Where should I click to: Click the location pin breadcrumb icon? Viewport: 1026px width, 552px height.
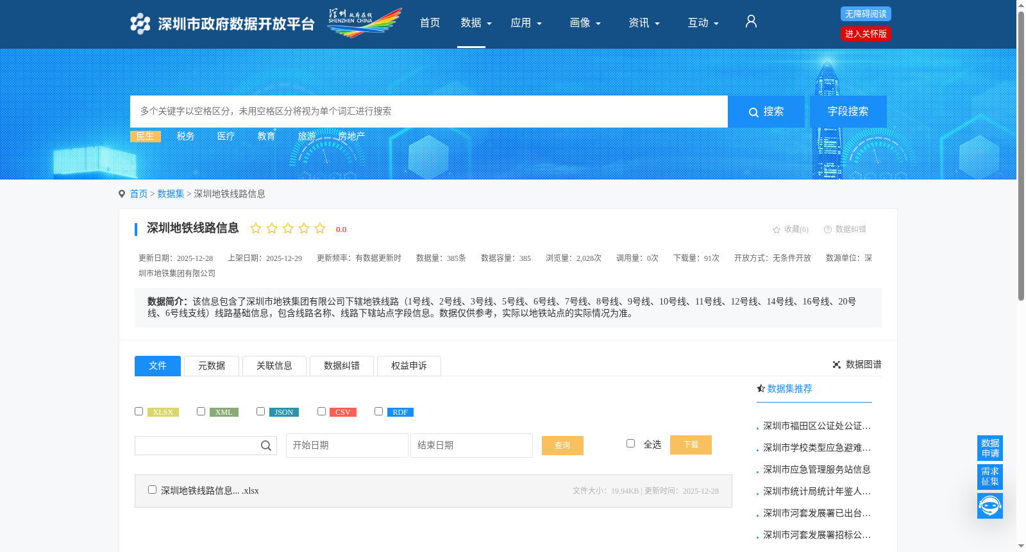[x=122, y=194]
